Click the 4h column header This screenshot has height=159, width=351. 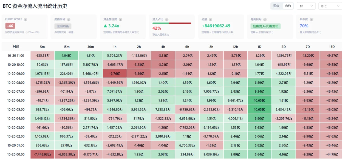click(163, 47)
